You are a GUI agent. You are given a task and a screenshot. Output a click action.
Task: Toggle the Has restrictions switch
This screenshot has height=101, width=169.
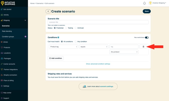tap(147, 37)
